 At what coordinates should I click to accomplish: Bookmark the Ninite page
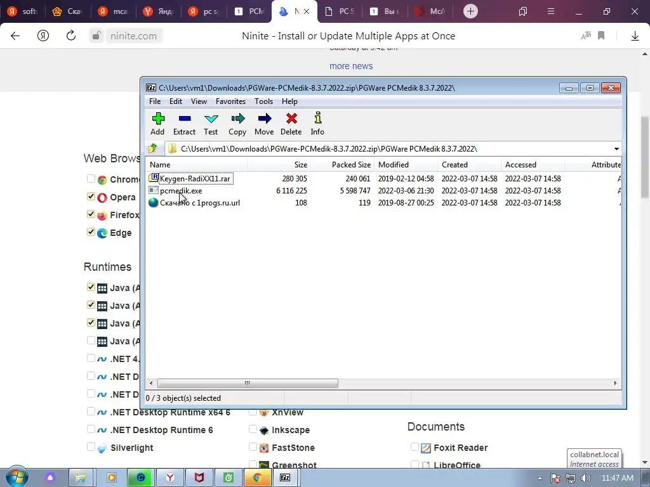(601, 36)
